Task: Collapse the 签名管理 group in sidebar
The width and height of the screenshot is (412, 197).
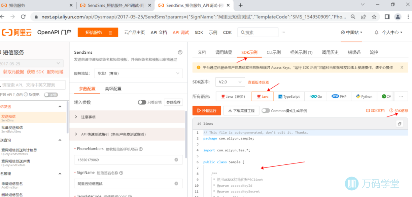Action: coord(60,174)
